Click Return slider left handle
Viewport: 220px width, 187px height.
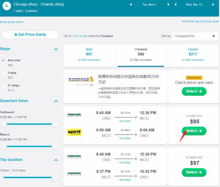(x=4, y=146)
